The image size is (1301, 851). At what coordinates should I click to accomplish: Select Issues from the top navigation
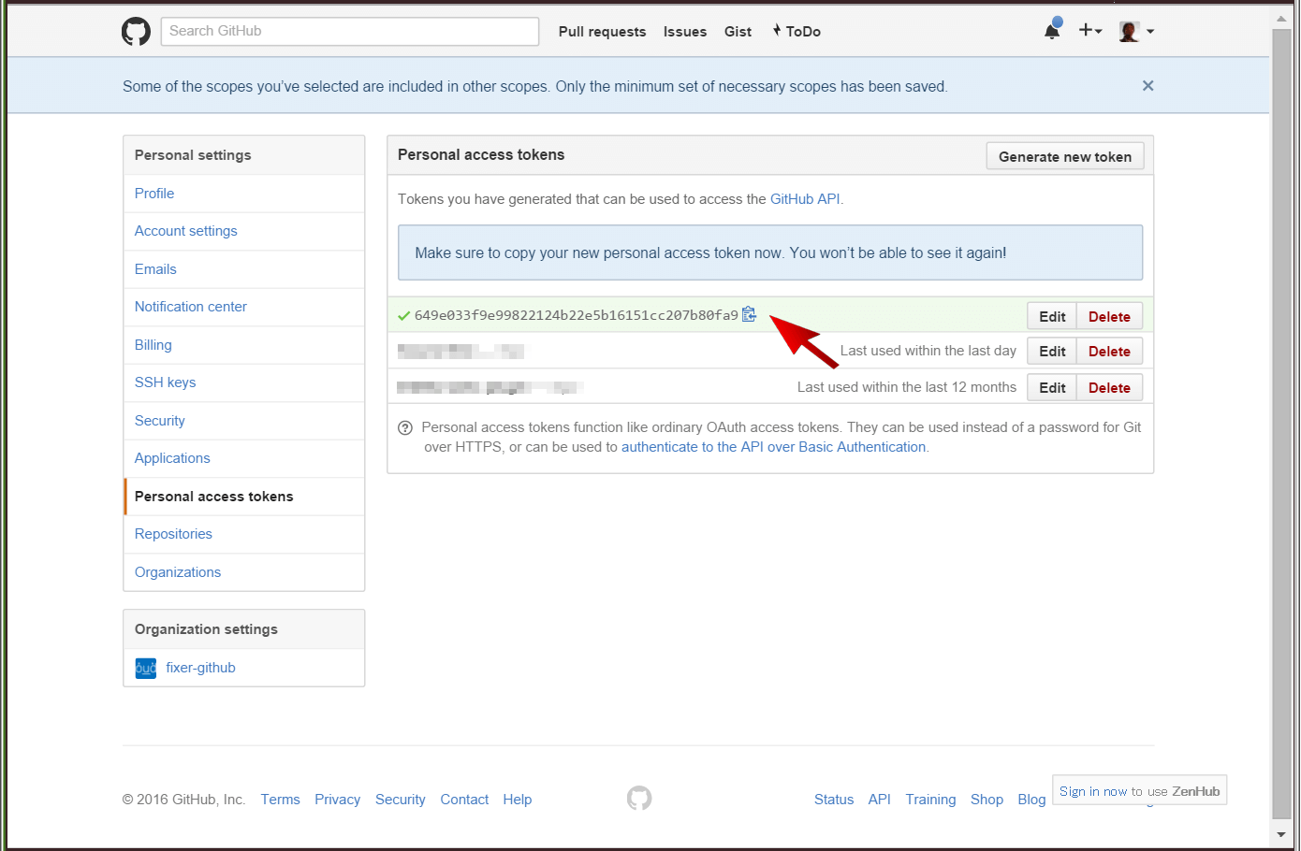[x=684, y=31]
